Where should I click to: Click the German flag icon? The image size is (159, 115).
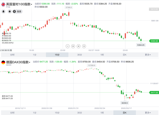pyautogui.click(x=3, y=62)
